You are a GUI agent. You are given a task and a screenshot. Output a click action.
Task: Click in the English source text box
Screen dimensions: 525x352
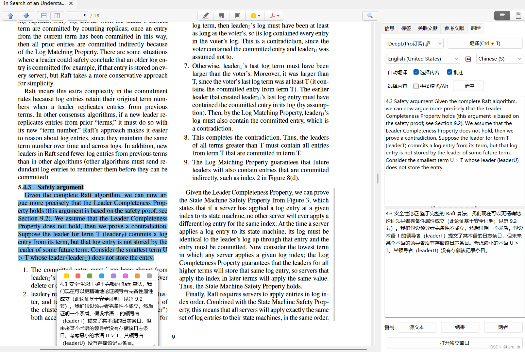click(x=454, y=150)
